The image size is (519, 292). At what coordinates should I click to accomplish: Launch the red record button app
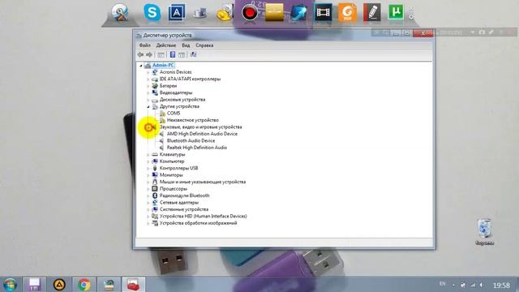(x=249, y=13)
